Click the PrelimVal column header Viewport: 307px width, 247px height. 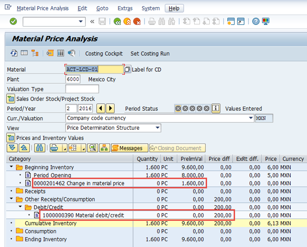pyautogui.click(x=191, y=158)
